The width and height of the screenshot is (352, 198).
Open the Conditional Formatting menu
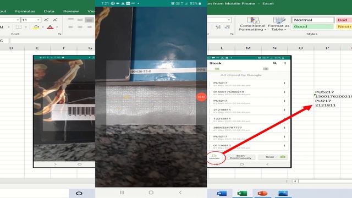[252, 24]
